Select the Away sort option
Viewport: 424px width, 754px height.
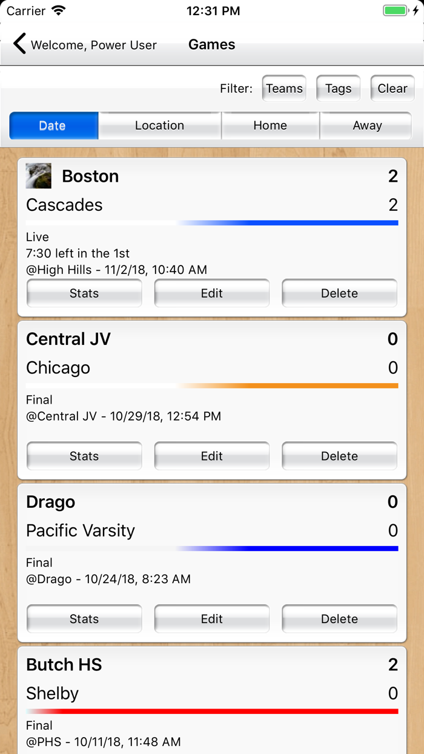pos(366,125)
